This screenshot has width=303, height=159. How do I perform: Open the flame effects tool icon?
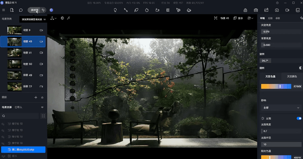(147, 10)
